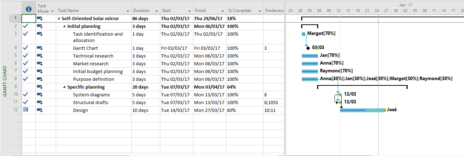
Task: Click the task mode icon for Market research
Action: coord(40,64)
